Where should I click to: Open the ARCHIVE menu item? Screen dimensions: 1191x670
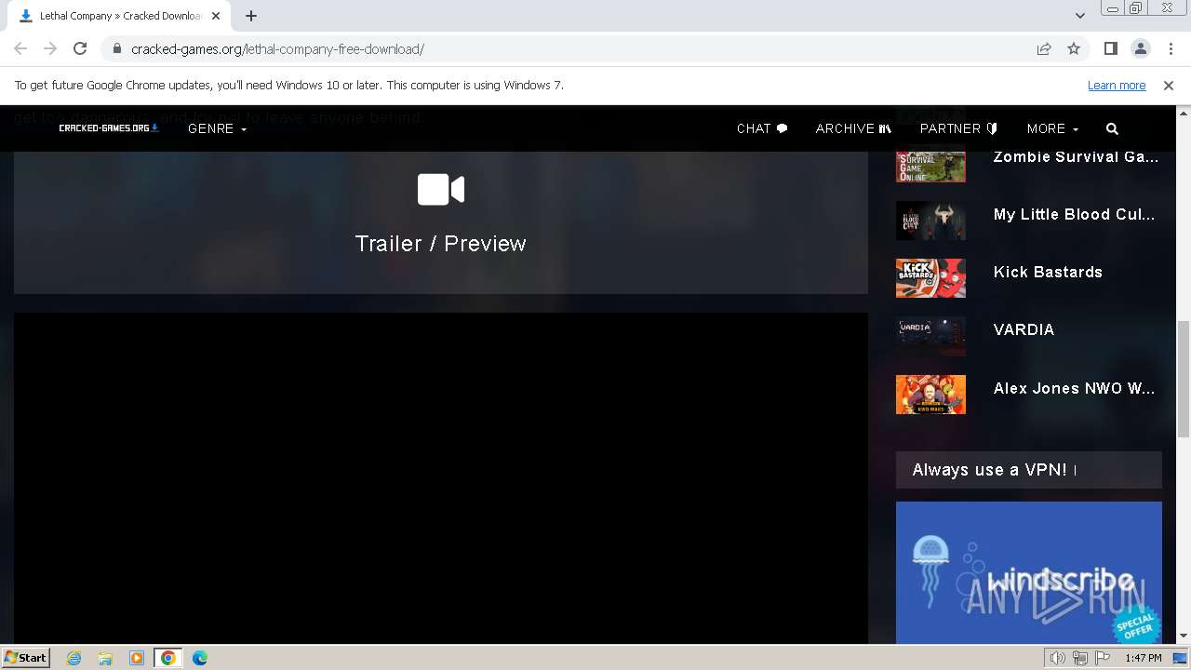pyautogui.click(x=853, y=128)
